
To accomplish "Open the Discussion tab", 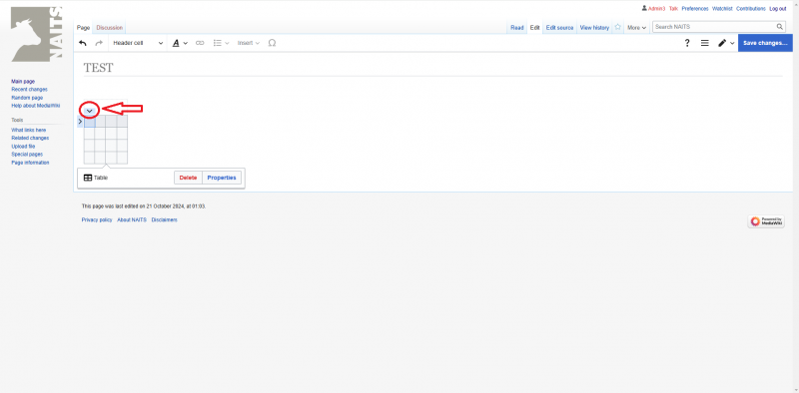I will (109, 28).
